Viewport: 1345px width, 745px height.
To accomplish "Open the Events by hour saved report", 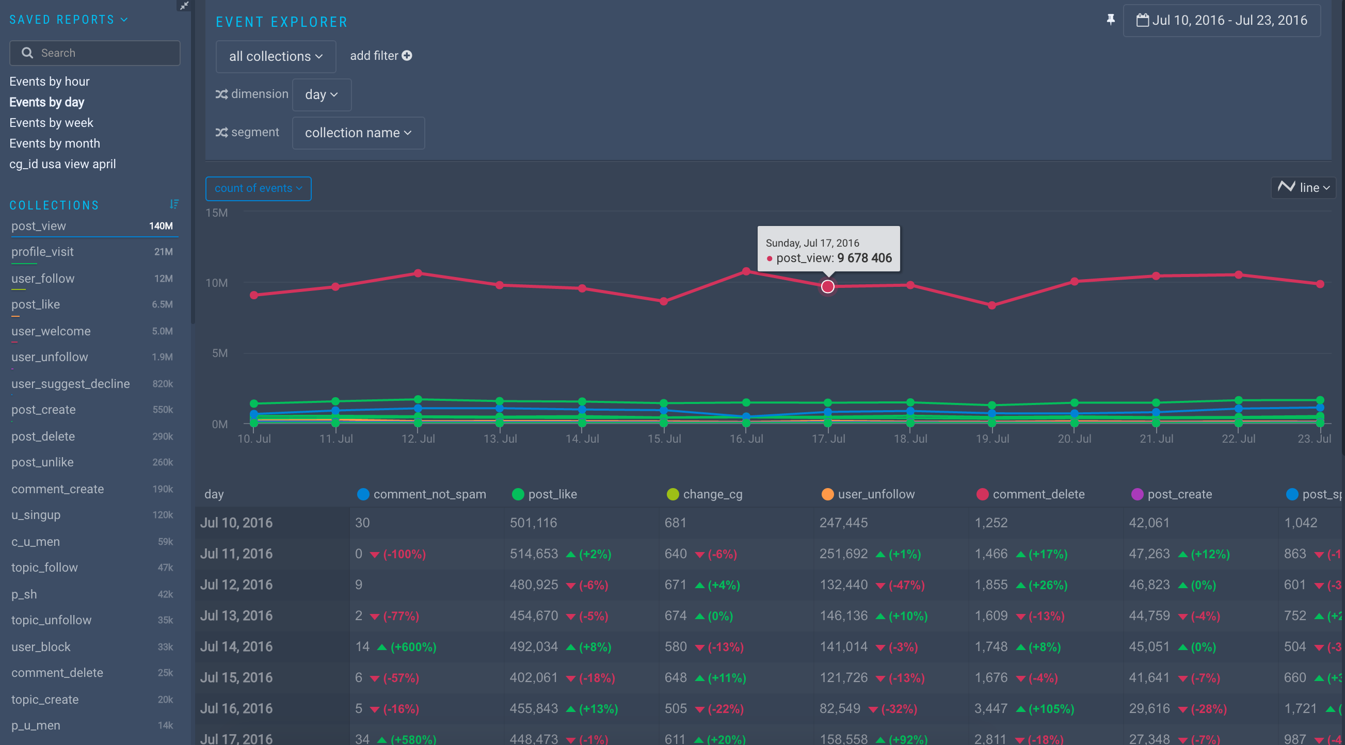I will click(x=50, y=82).
